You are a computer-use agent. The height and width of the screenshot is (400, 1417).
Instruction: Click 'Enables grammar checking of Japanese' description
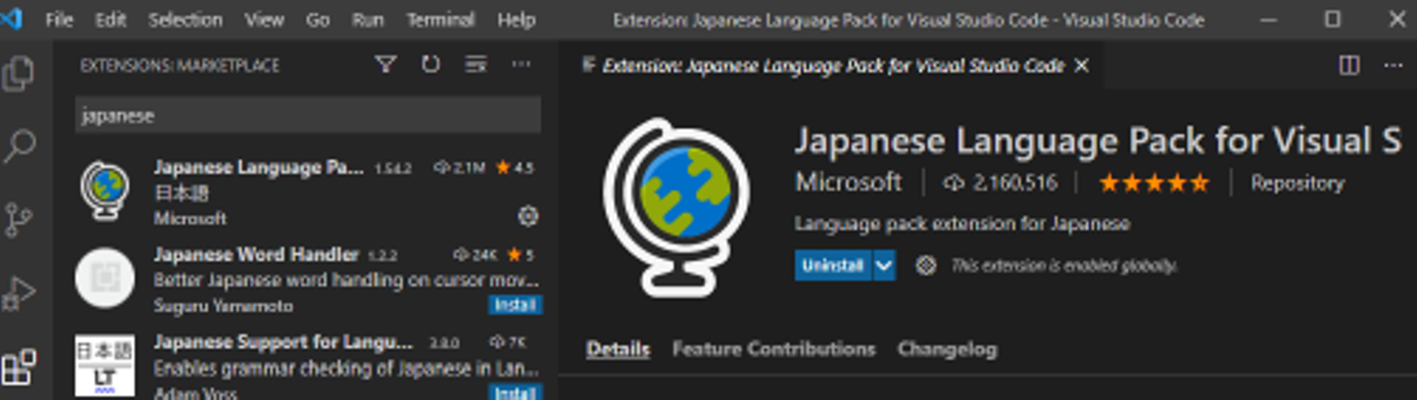coord(346,369)
